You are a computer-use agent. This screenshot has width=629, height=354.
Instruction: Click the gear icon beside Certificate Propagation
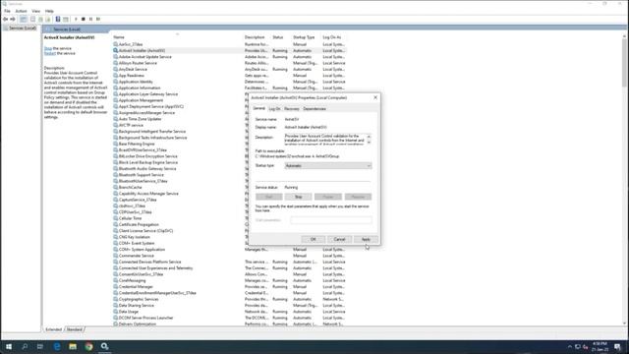[x=116, y=224]
